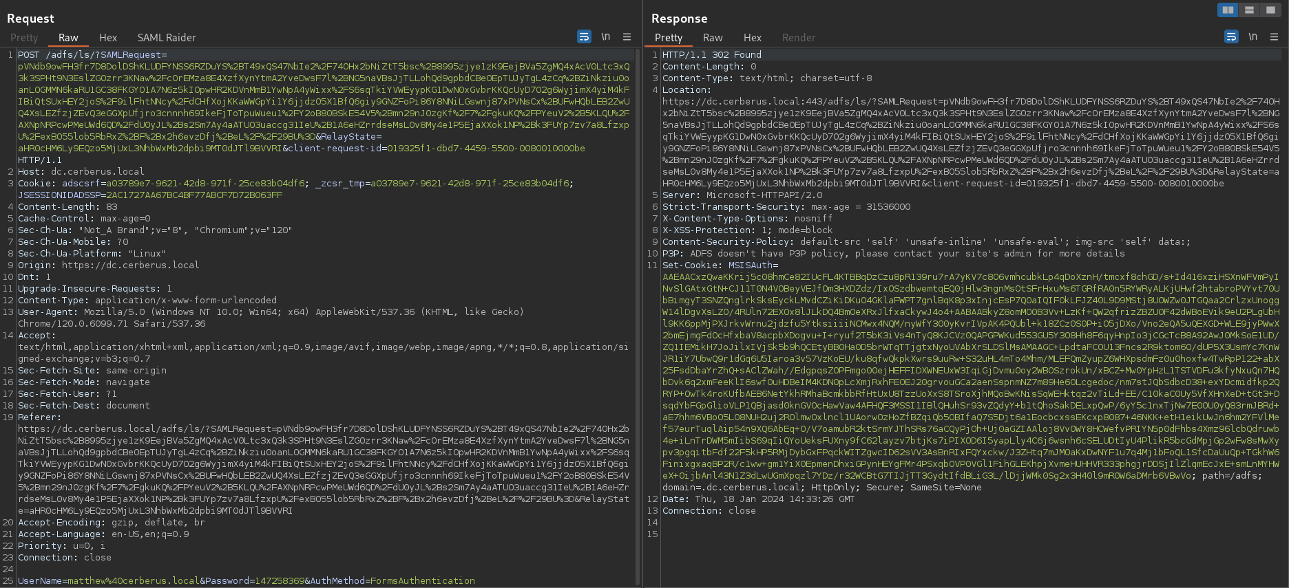Show non-printable characters in Request panel
The width and height of the screenshot is (1289, 588).
tap(605, 37)
